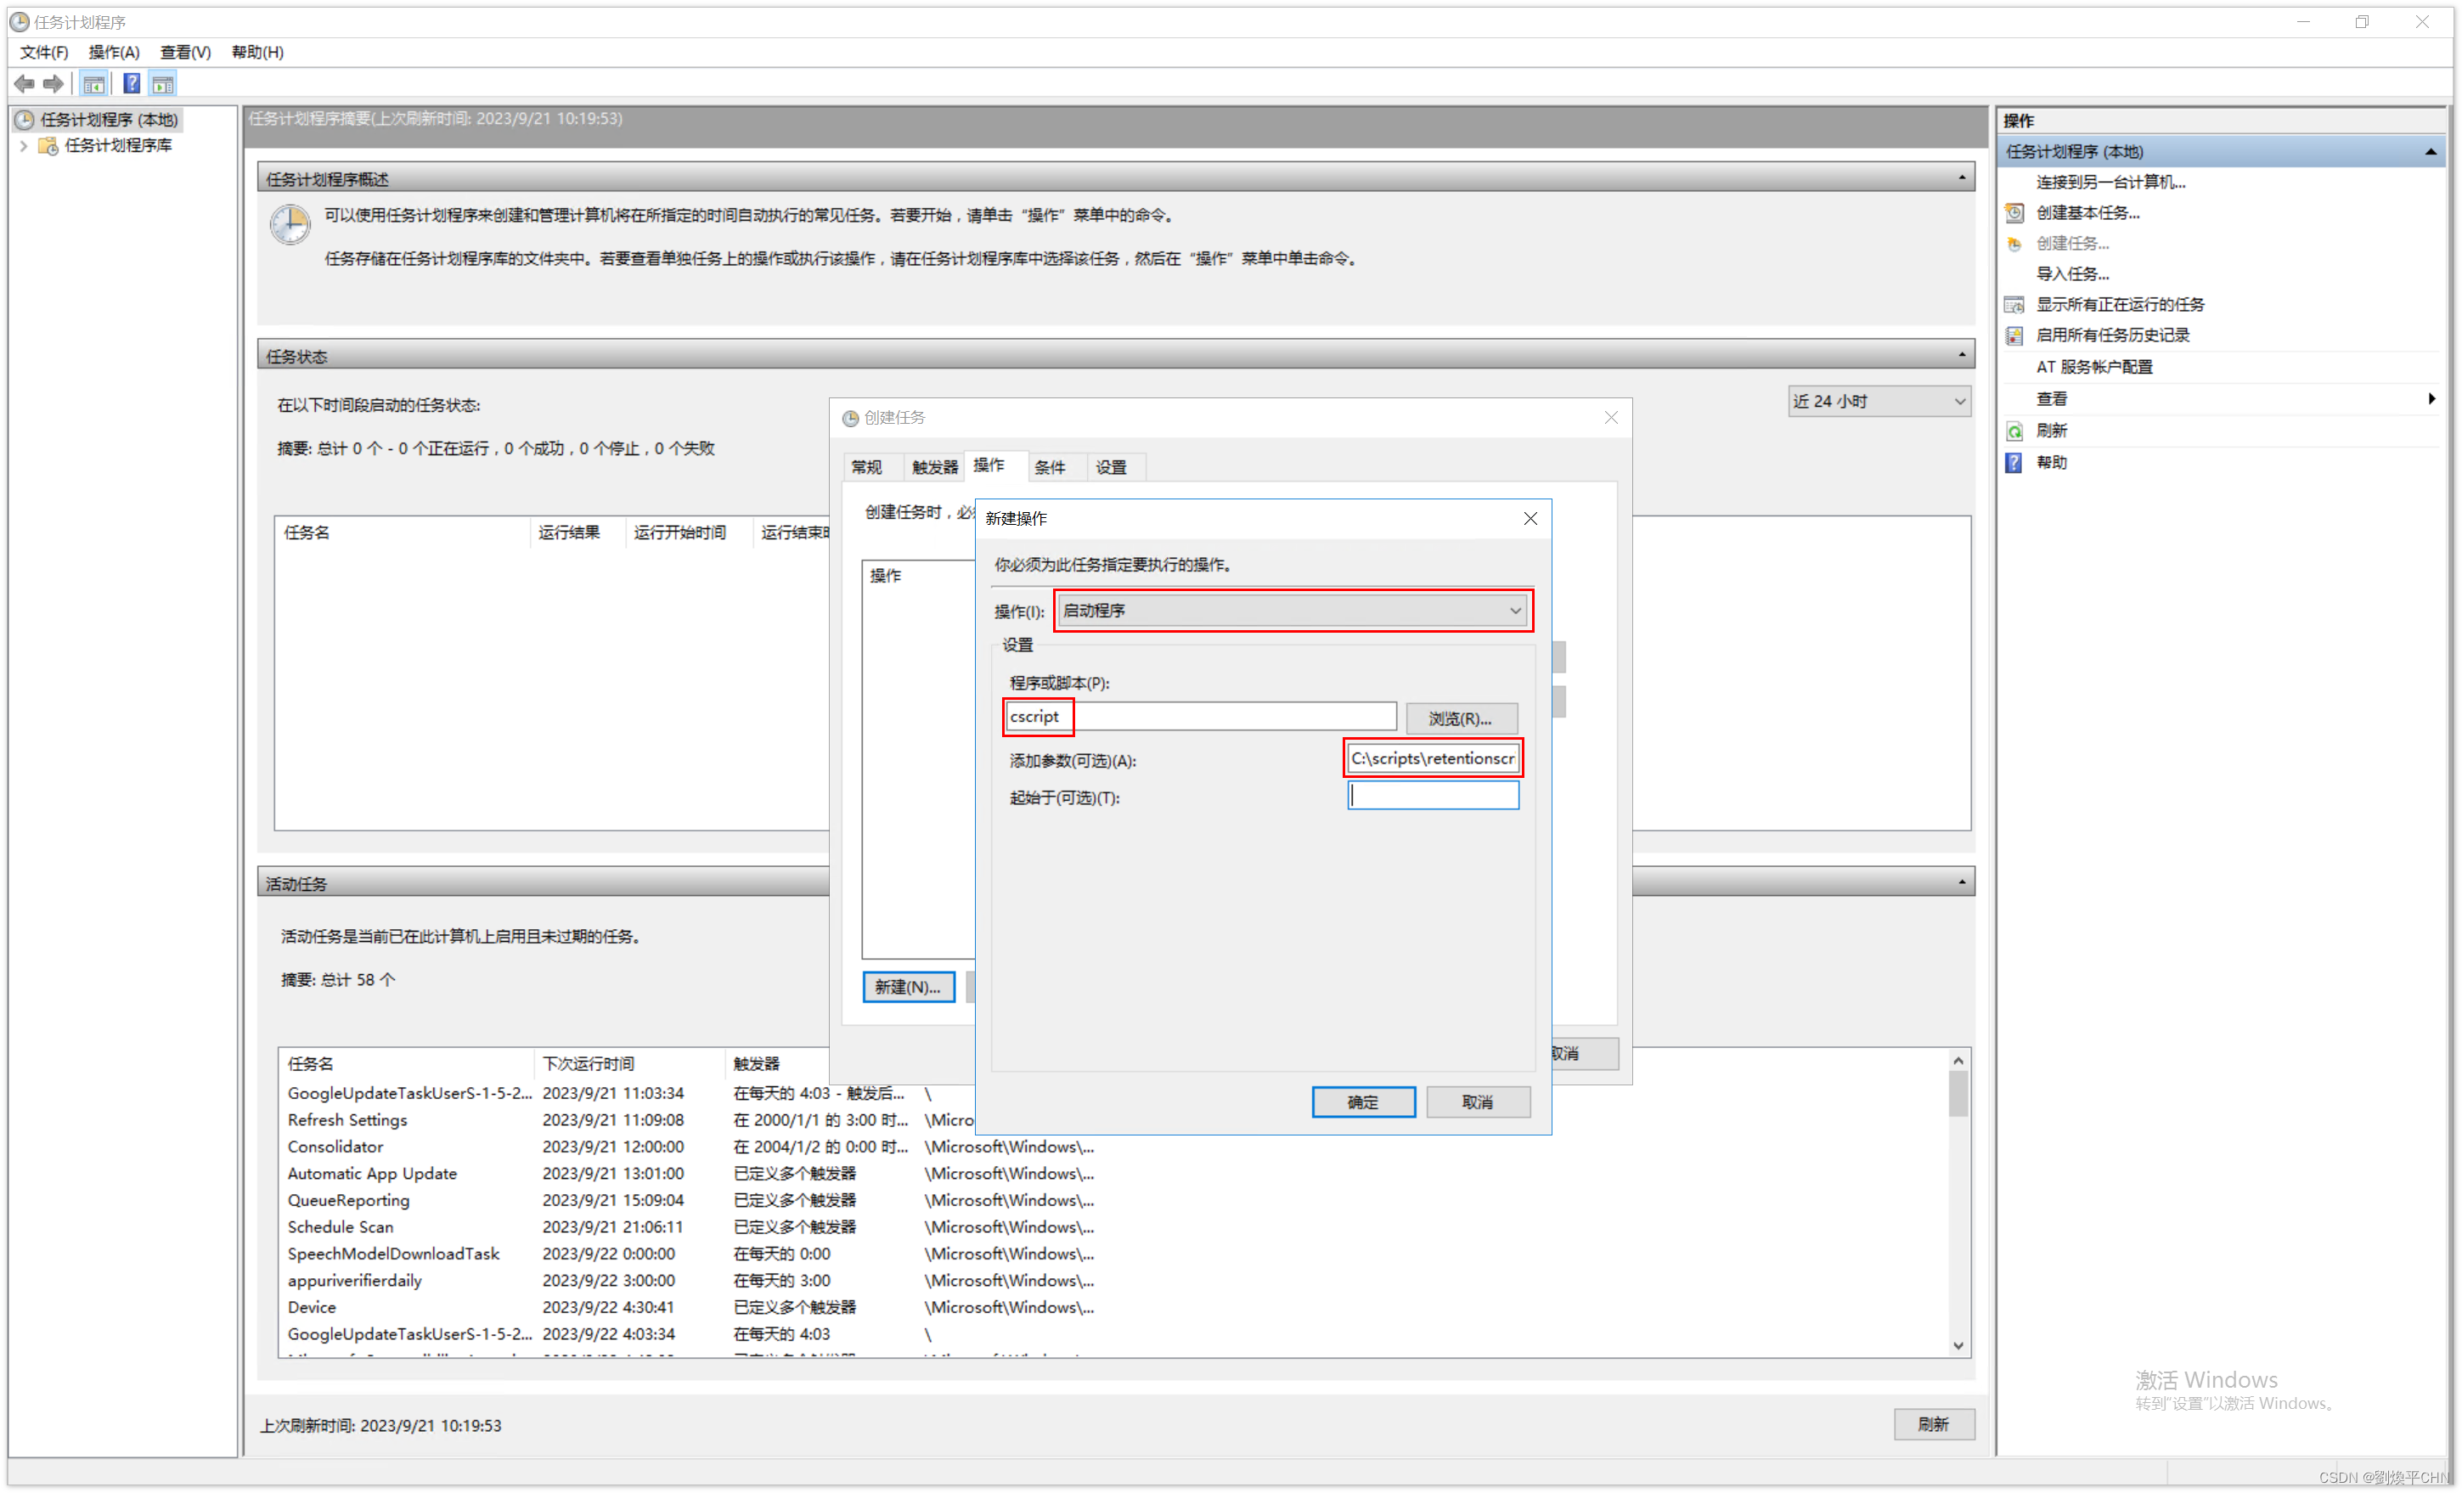Click 确定 button in 新建操作 dialog
This screenshot has height=1493, width=2462.
point(1363,1102)
